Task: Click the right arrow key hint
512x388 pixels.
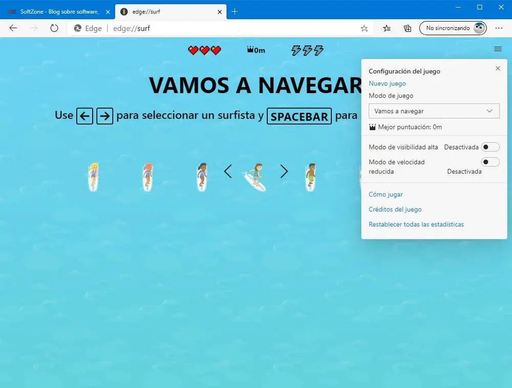Action: coord(105,116)
